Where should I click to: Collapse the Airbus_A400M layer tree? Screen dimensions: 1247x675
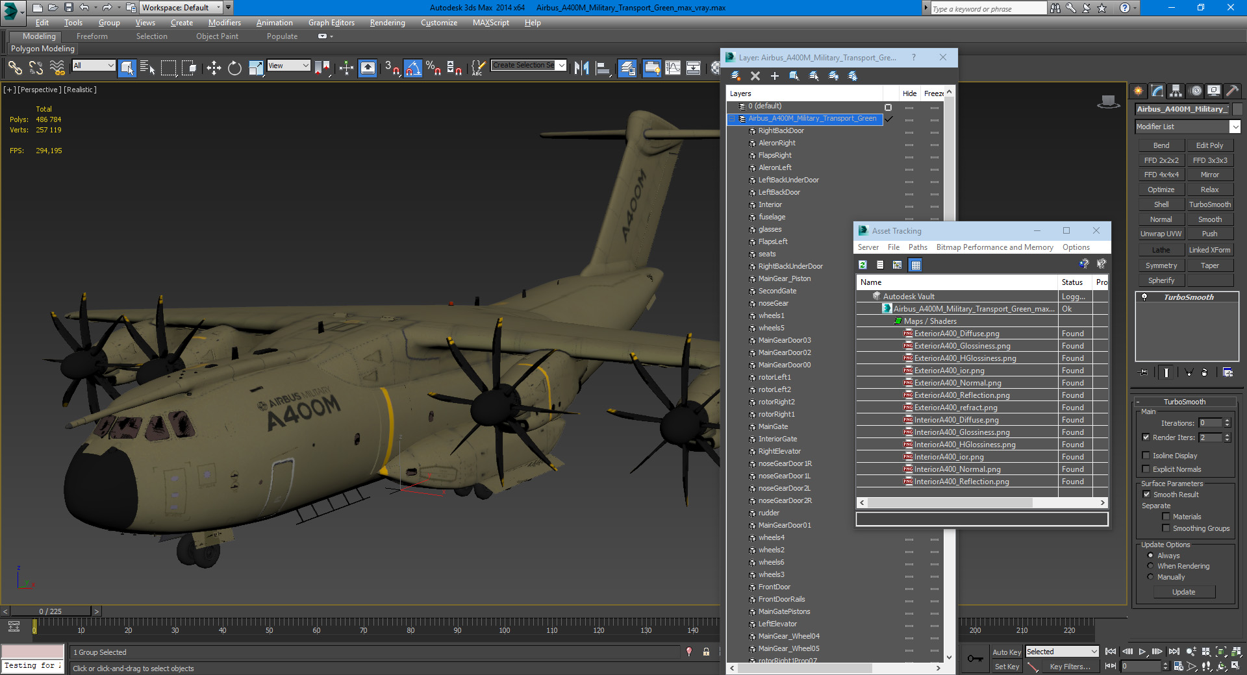click(732, 119)
